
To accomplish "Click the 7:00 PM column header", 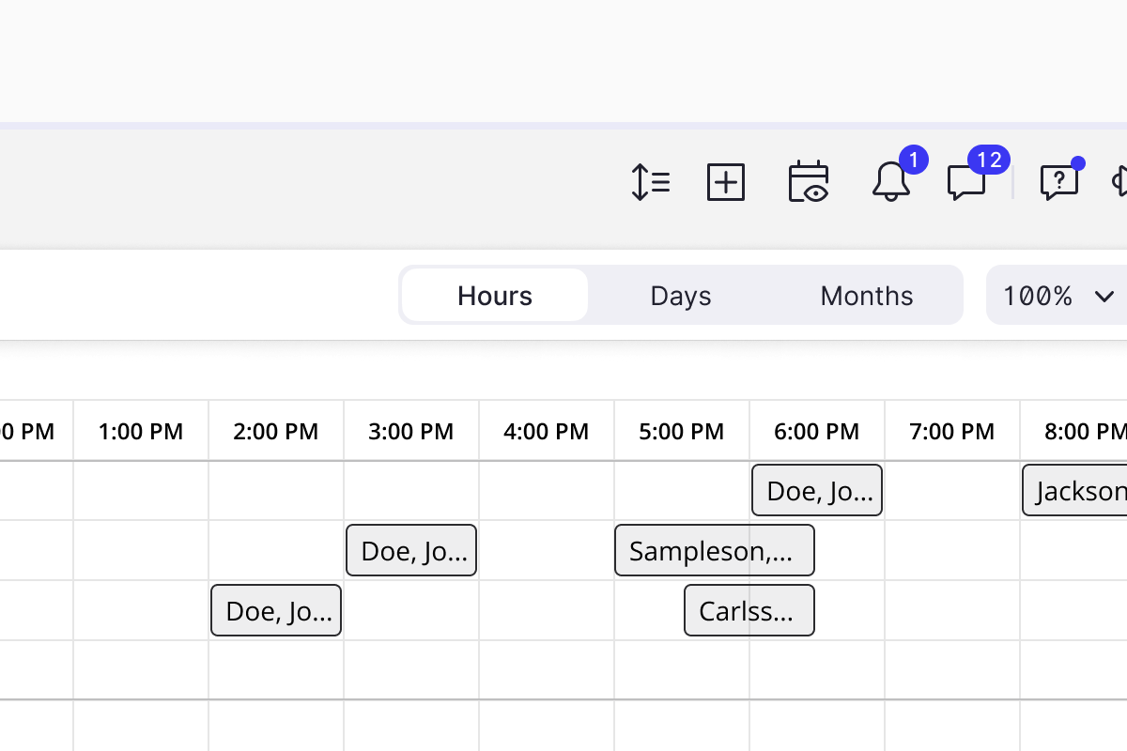I will click(951, 431).
